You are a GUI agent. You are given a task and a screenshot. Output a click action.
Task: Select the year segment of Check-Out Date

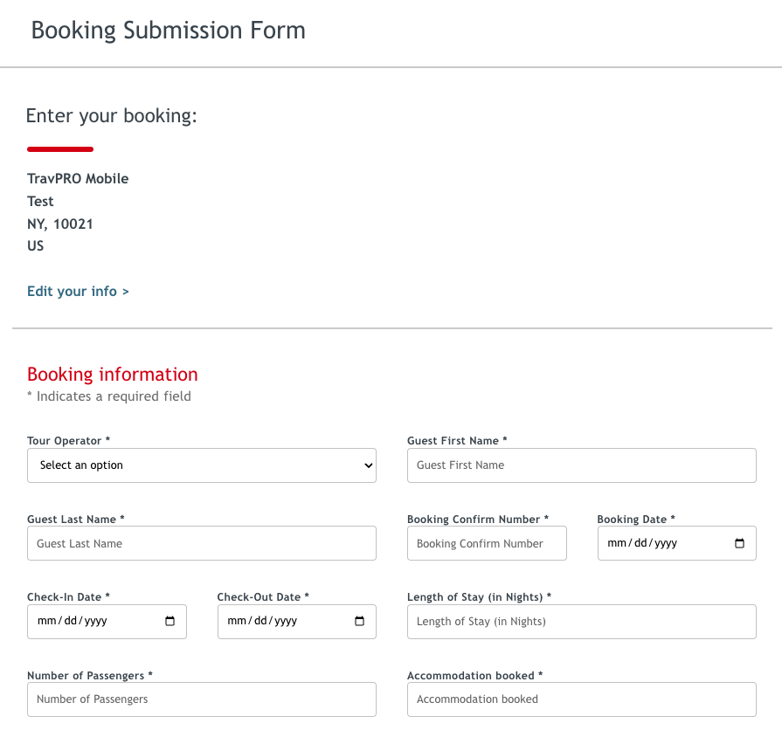[x=285, y=622]
